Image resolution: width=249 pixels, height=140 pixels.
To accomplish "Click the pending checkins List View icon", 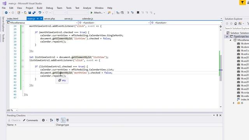I will 68,120.
